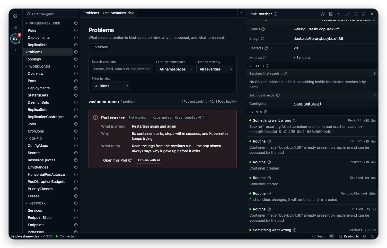
Task: Click help icon beside Services that reach it
Action: (285, 73)
